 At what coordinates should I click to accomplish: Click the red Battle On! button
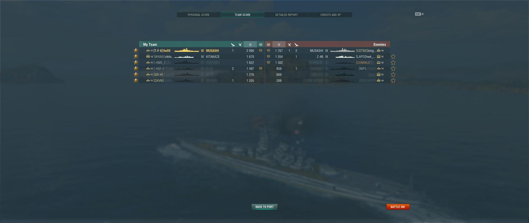coord(398,207)
